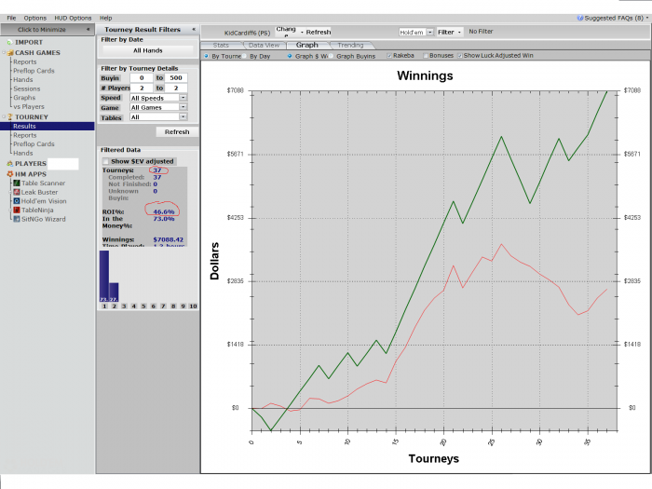Click the minimize arrow on navigation panel

coord(88,29)
